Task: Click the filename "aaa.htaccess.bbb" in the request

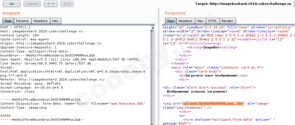Action: [x=128, y=103]
